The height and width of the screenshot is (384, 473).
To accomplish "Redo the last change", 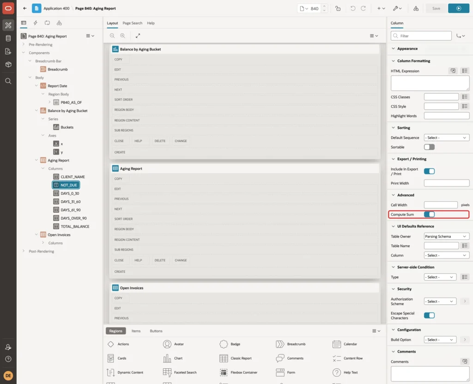I will tap(363, 8).
